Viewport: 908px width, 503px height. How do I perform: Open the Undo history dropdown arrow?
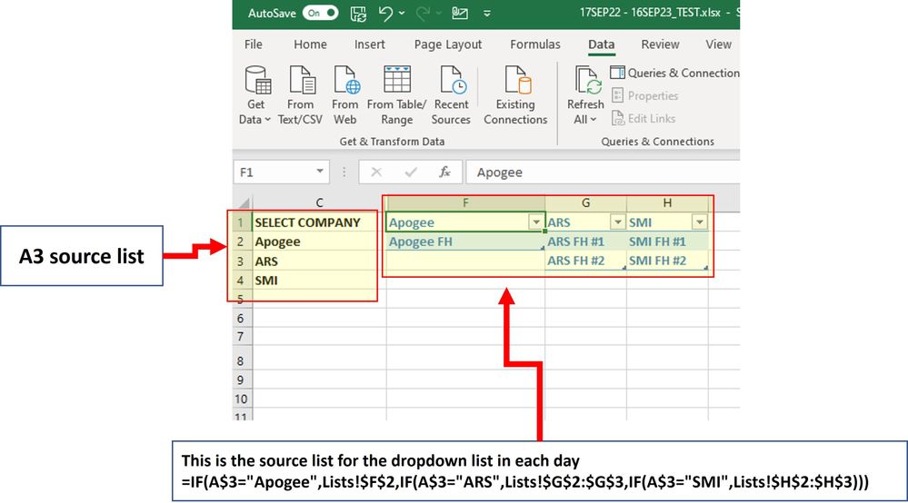[x=402, y=13]
